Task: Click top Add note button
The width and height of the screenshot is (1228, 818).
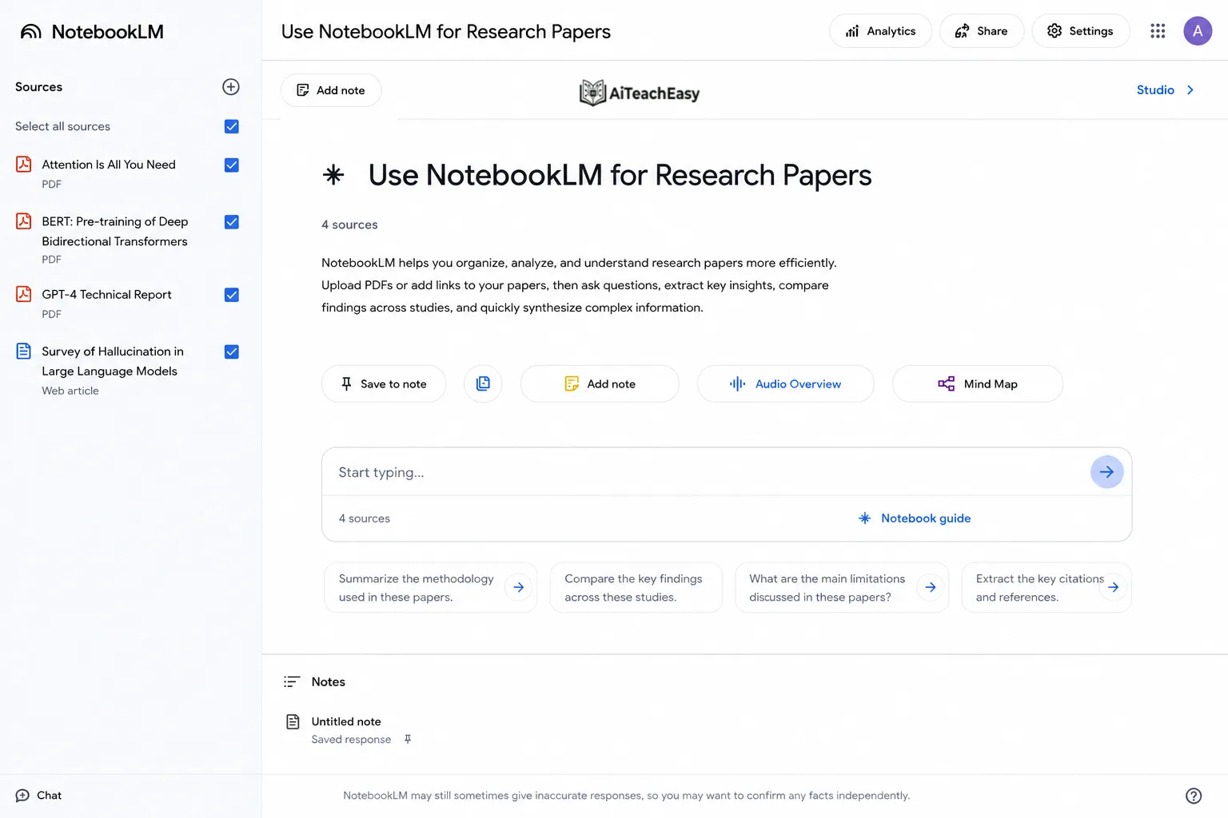Action: pyautogui.click(x=331, y=90)
